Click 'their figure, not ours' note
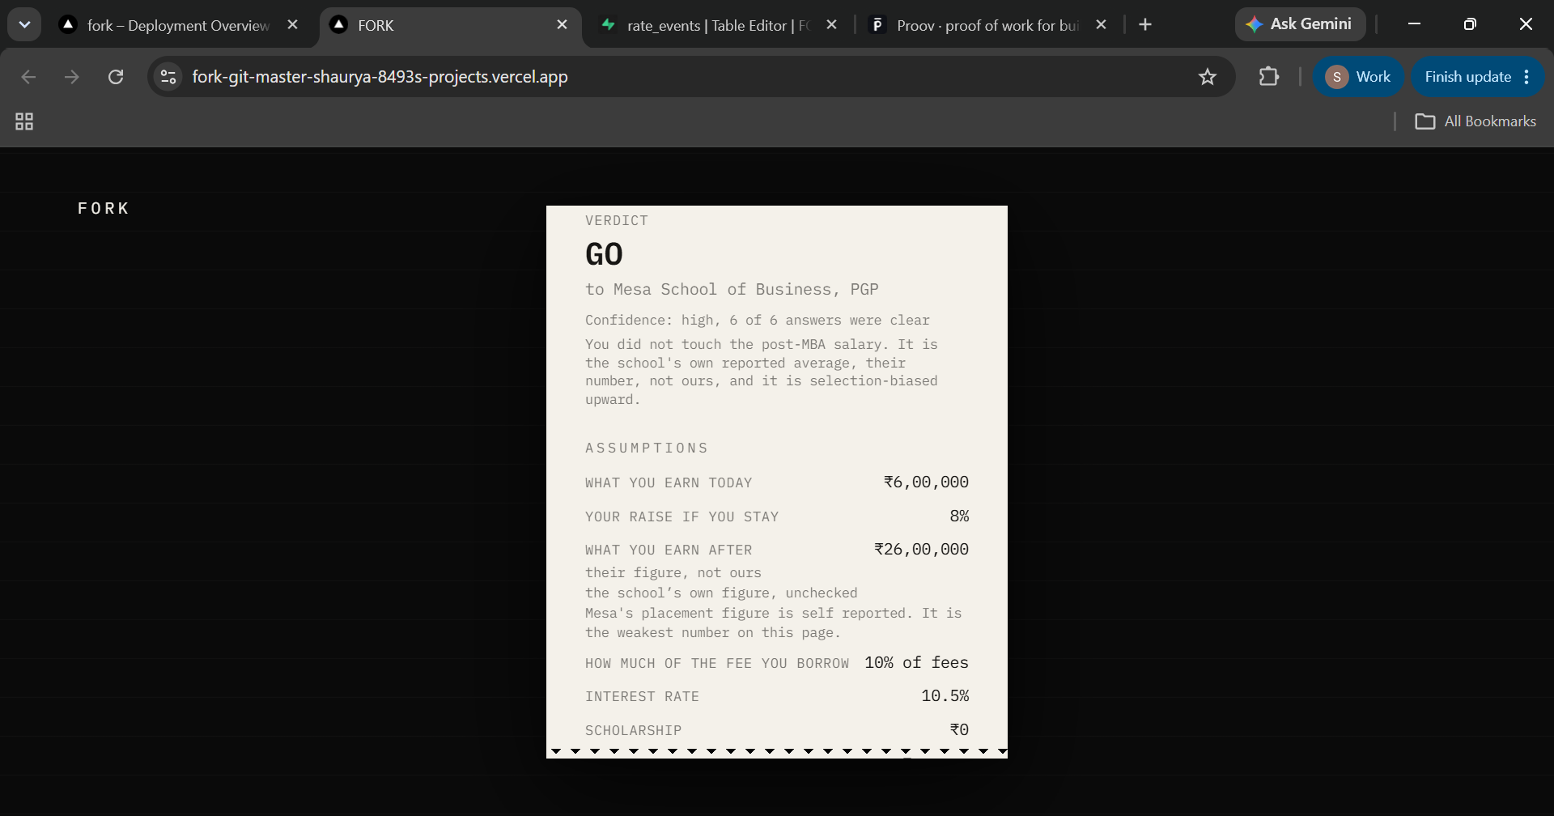This screenshot has height=816, width=1554. (x=673, y=573)
